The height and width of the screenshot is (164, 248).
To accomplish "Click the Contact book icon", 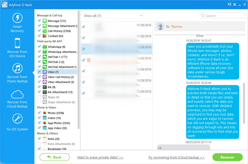I will [45, 36].
